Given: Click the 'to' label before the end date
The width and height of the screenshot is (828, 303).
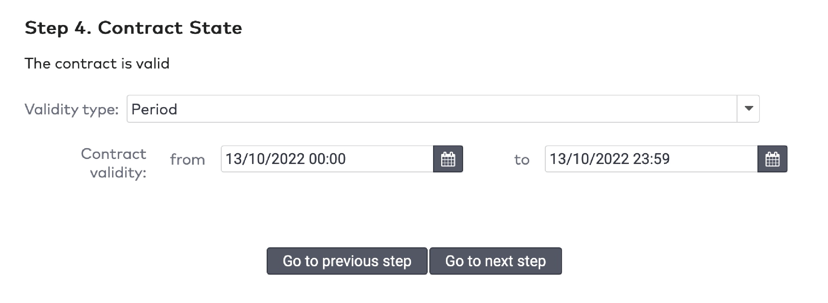Looking at the screenshot, I should (x=522, y=160).
